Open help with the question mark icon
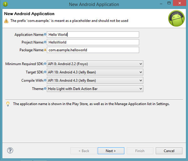188x161 pixels. click(10, 150)
